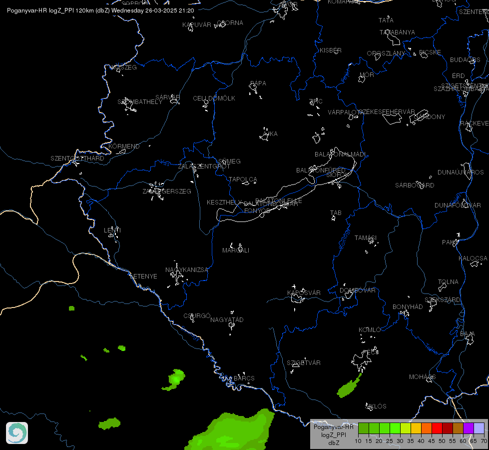Click the TOLNA city label
The width and height of the screenshot is (489, 450).
point(448,282)
